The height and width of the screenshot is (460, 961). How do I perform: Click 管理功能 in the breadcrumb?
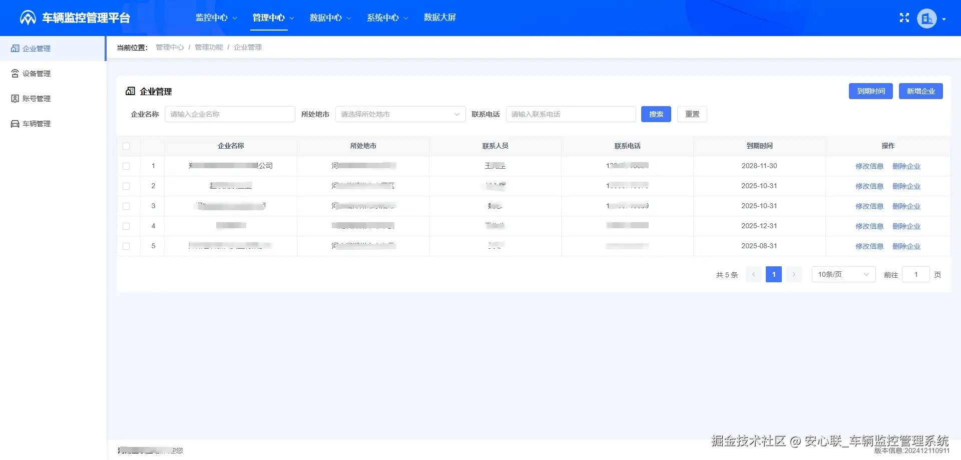(x=209, y=47)
